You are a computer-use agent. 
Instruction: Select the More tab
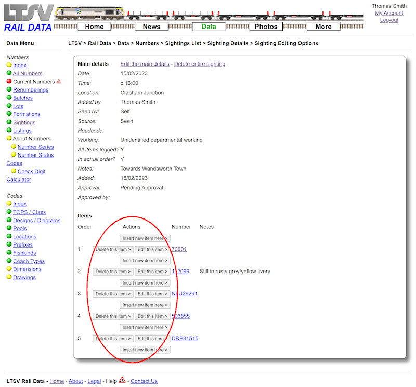point(323,26)
